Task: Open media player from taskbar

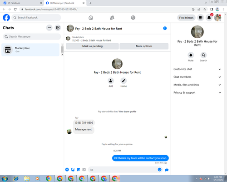Action: point(37,178)
